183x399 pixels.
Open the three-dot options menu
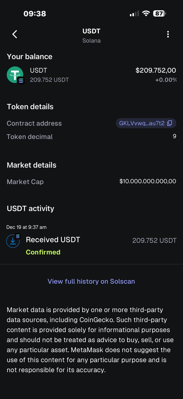pyautogui.click(x=168, y=34)
